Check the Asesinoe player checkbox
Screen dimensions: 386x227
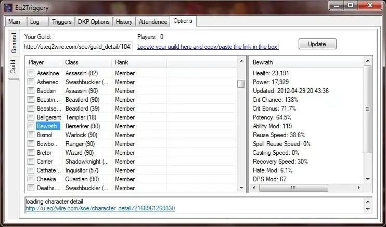(x=31, y=73)
